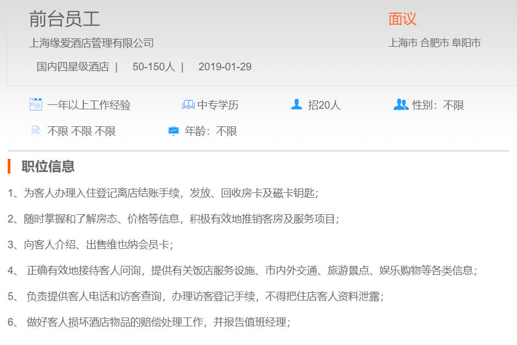The height and width of the screenshot is (345, 517).
Task: Click the posting date 2019-01-29
Action: pos(225,67)
